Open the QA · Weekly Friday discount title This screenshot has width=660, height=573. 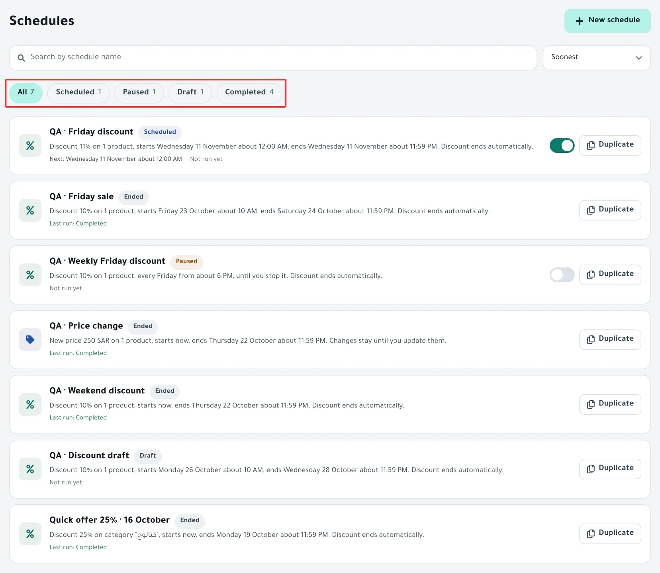[x=107, y=261]
